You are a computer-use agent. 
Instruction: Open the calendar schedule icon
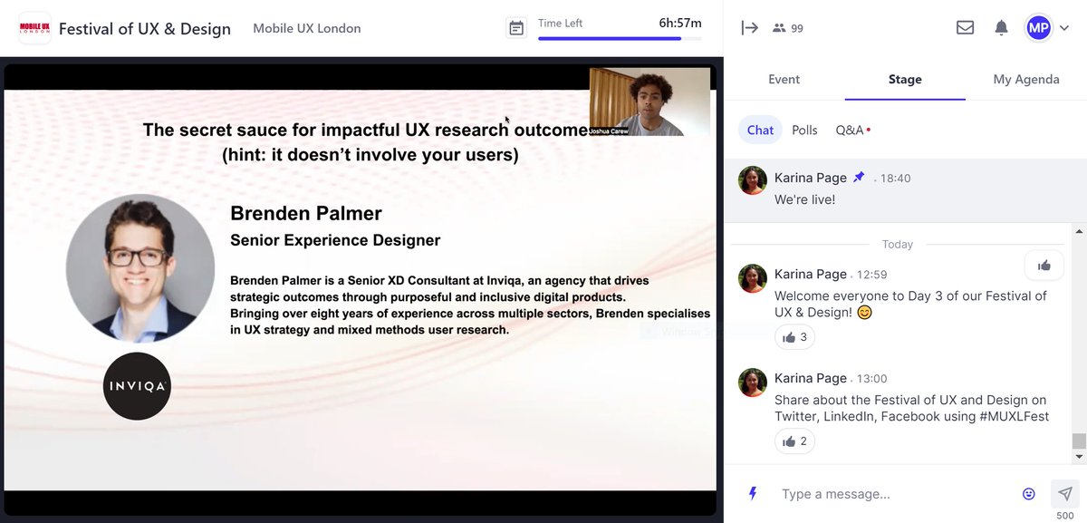coord(516,28)
